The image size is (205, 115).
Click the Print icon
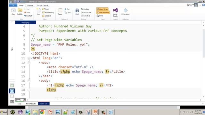98,16
